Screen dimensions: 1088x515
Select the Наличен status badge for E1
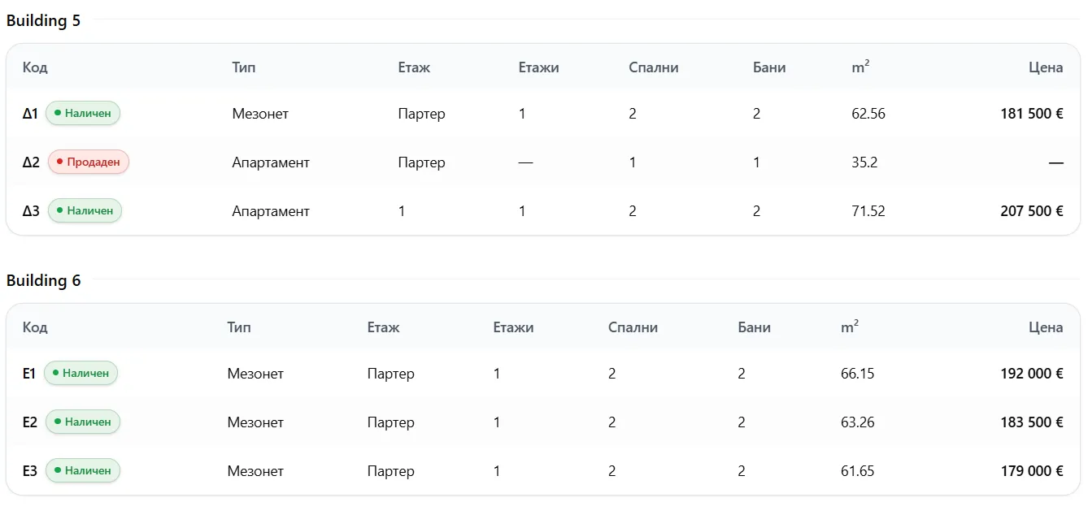81,374
